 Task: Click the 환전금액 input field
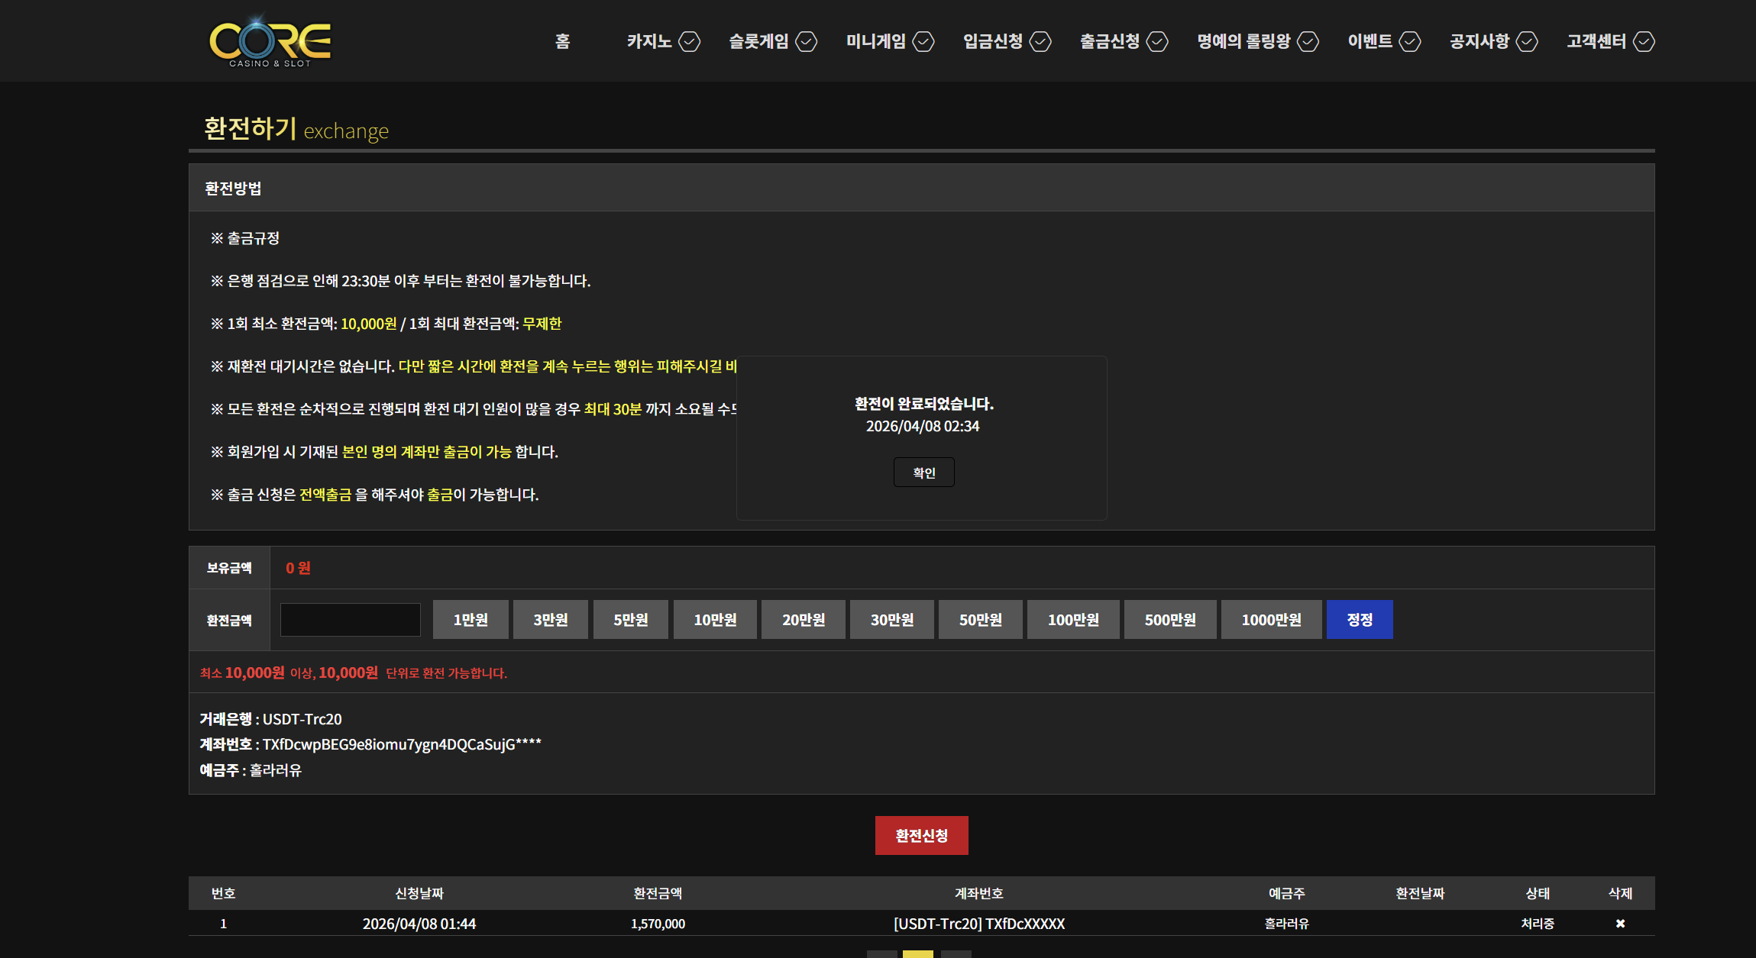point(351,619)
